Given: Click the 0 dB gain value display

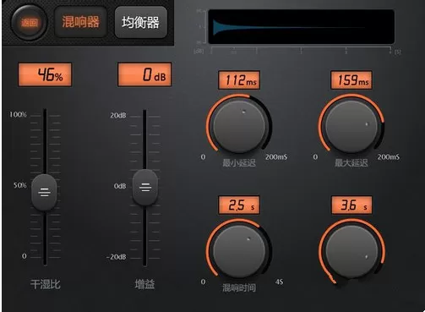Looking at the screenshot, I should pyautogui.click(x=144, y=74).
